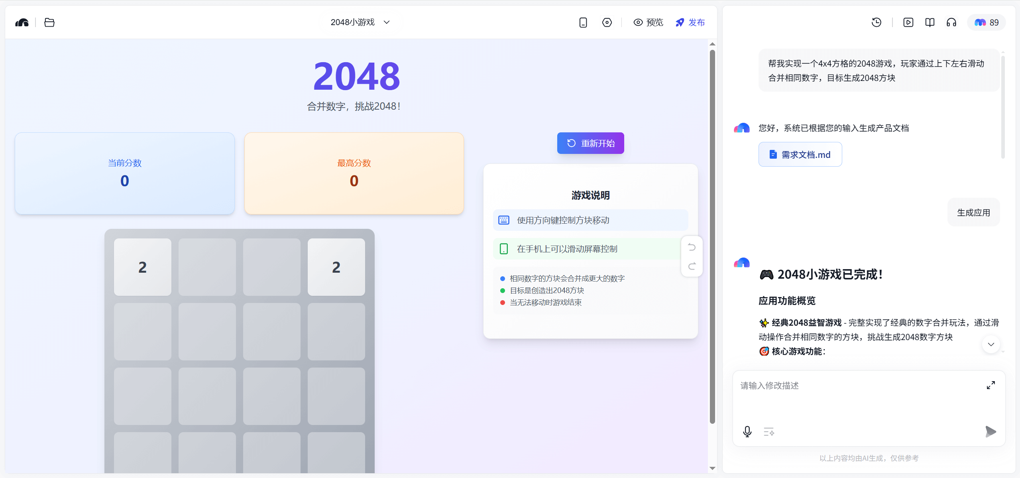The image size is (1020, 478).
Task: Send the message with the arrow icon
Action: [x=991, y=432]
